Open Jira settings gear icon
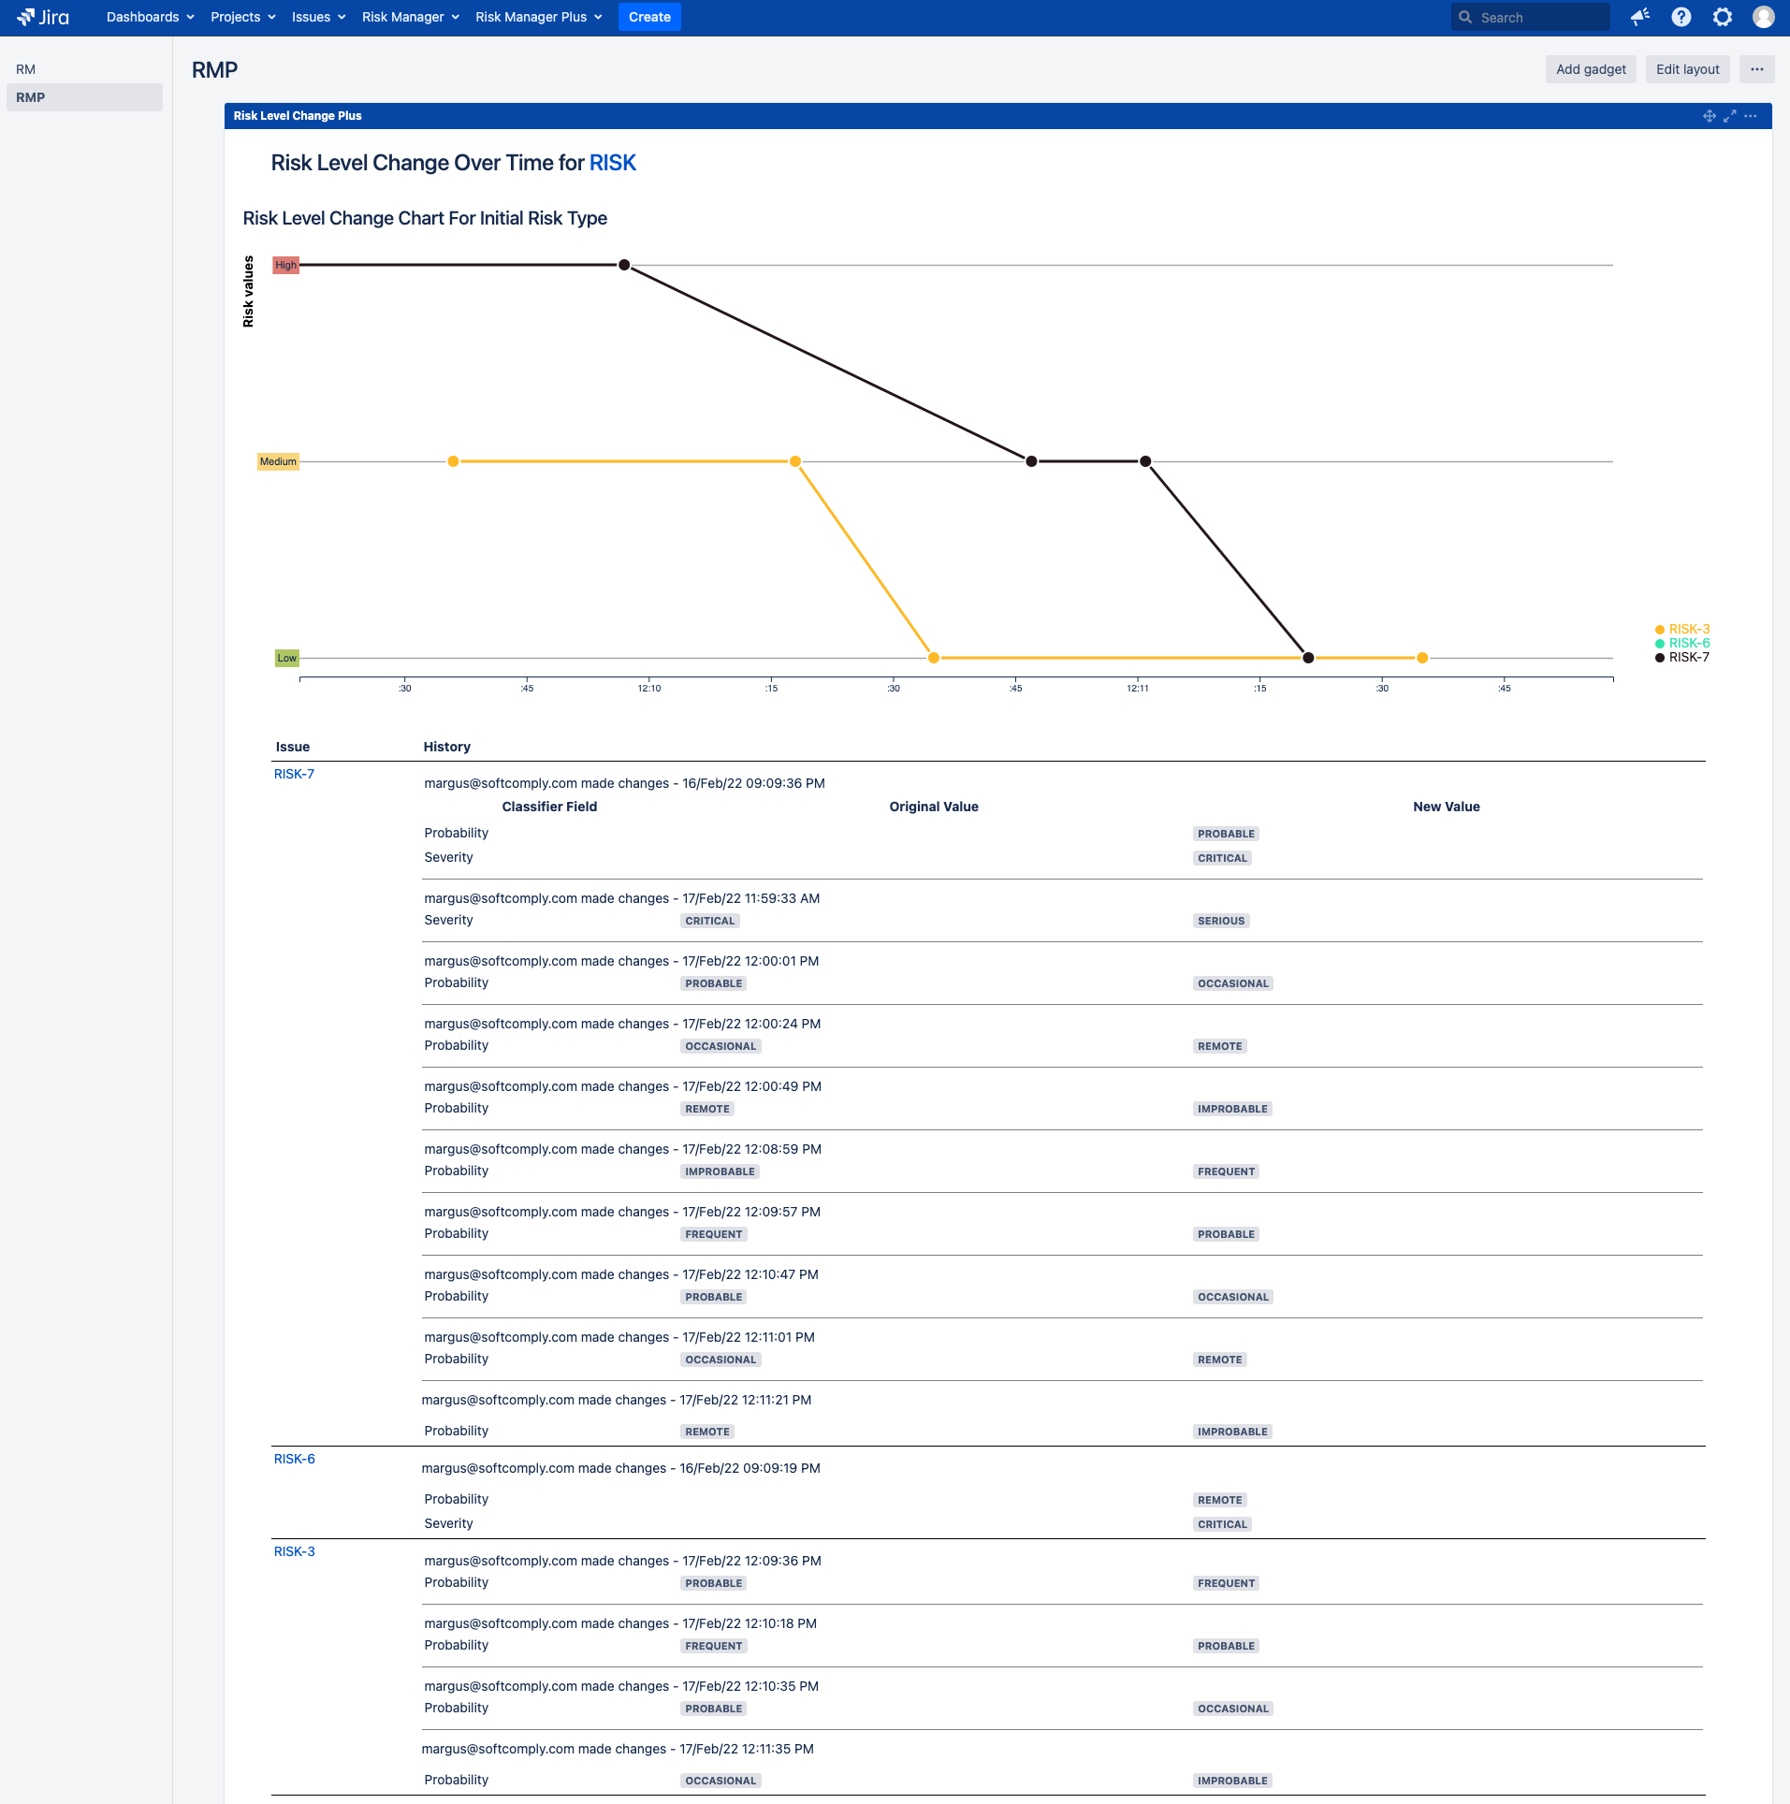The width and height of the screenshot is (1790, 1804). [x=1723, y=17]
